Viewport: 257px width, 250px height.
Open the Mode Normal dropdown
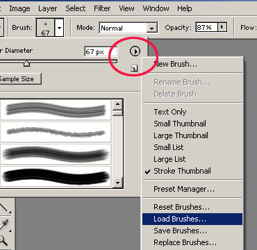(x=128, y=28)
